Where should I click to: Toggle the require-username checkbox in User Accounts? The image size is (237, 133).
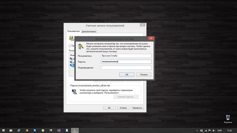pos(70,46)
